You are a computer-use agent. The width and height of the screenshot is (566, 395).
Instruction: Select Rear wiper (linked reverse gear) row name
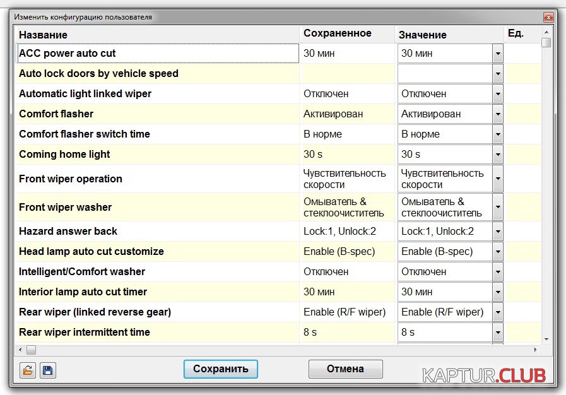click(x=95, y=312)
